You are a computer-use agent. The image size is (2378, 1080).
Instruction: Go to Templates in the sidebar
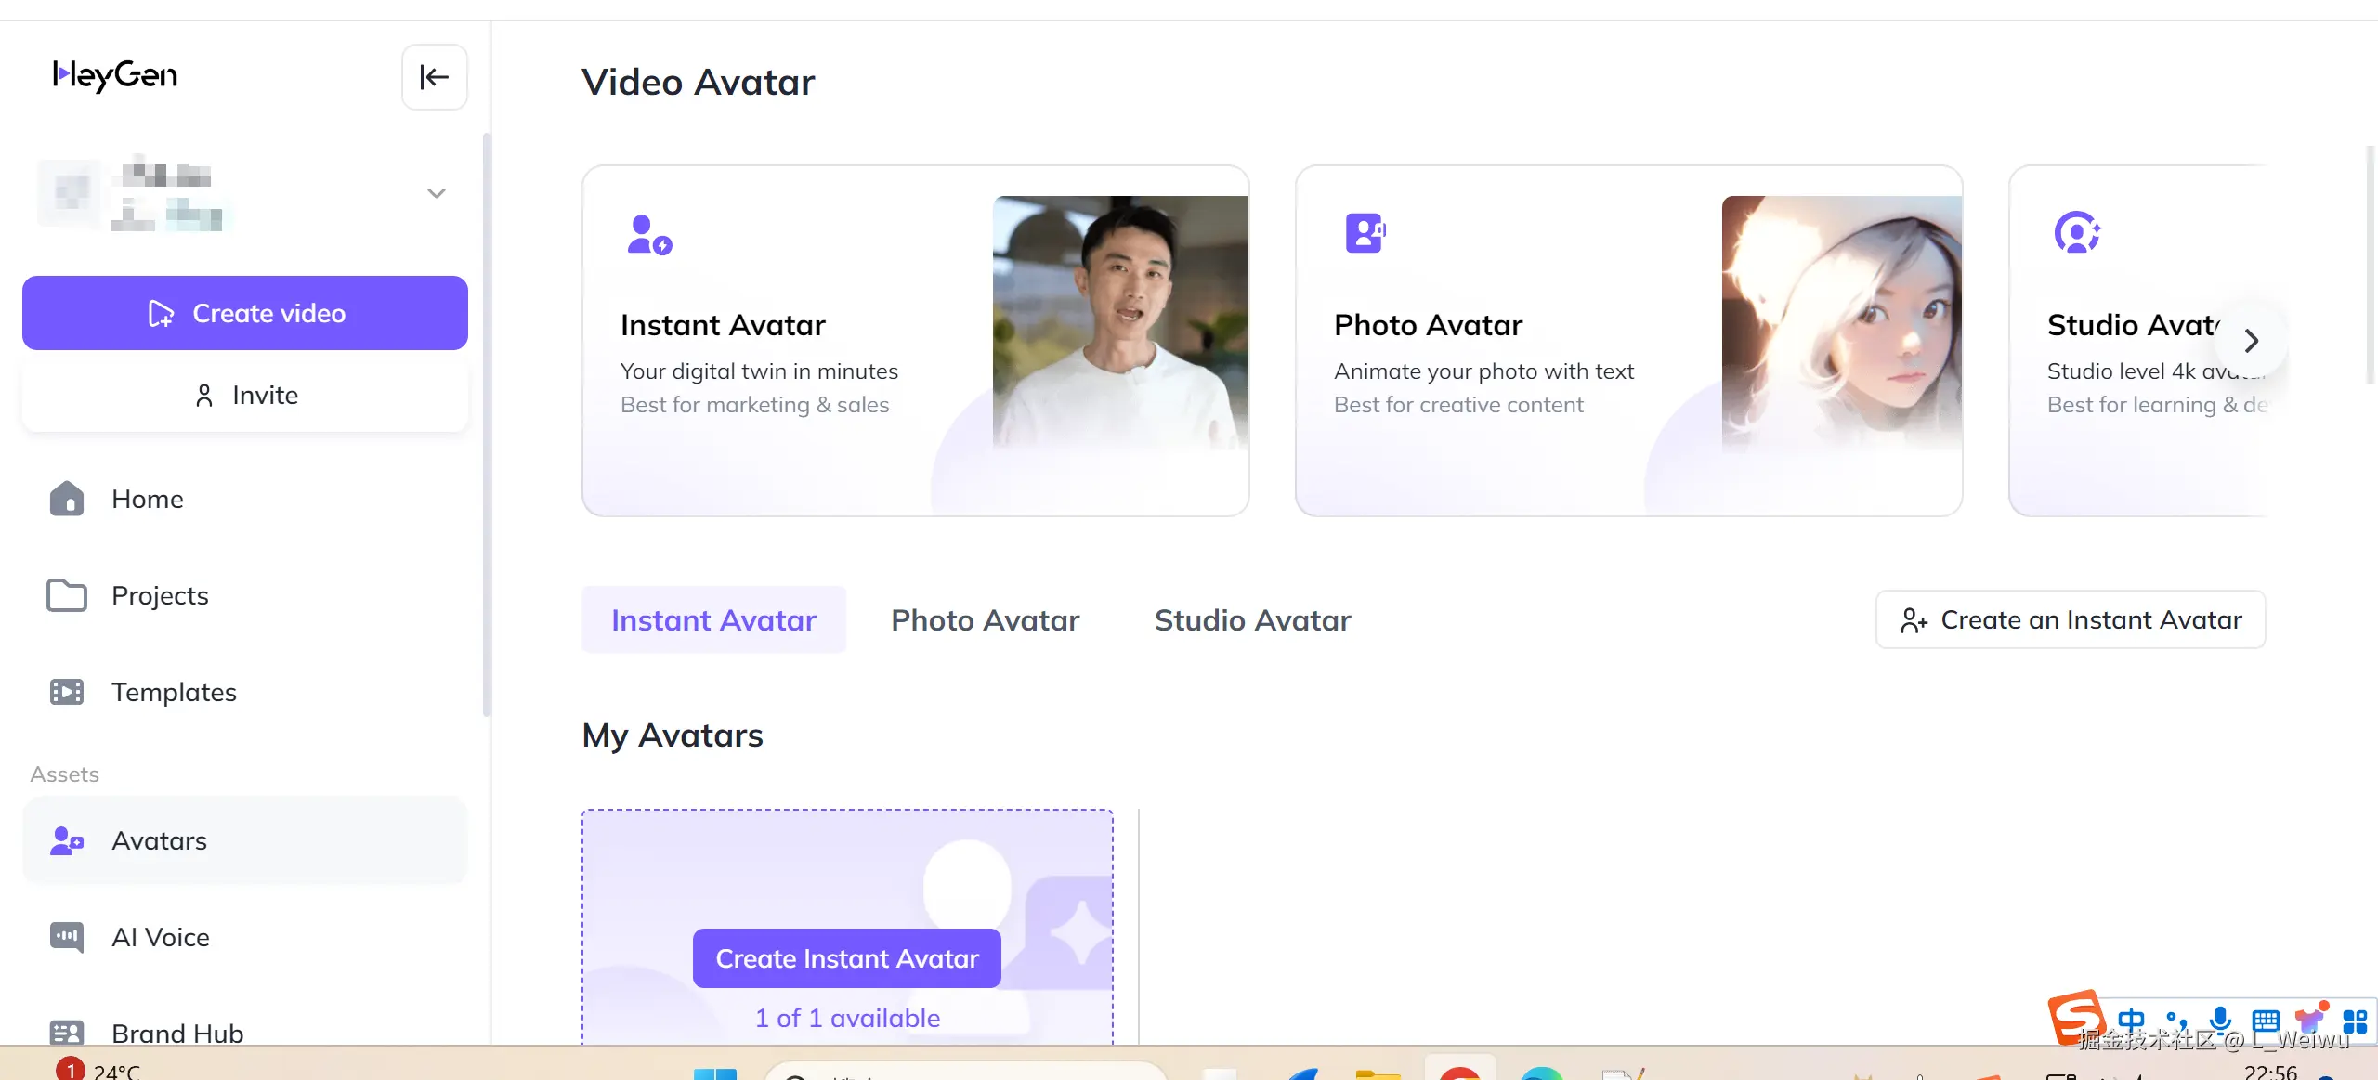174,692
